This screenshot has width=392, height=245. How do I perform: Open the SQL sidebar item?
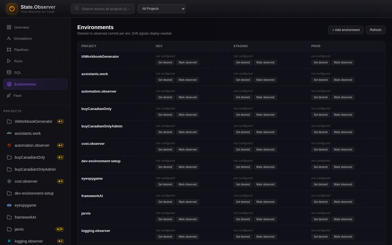click(x=35, y=72)
